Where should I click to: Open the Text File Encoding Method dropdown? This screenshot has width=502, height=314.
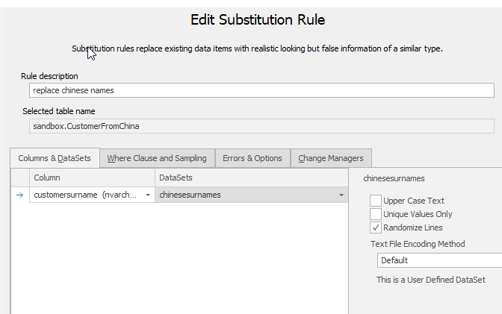click(439, 260)
